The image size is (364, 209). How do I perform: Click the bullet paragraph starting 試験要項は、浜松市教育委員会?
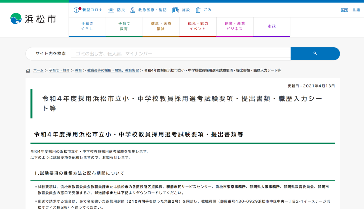[183, 190]
